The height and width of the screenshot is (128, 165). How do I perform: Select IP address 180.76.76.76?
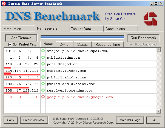[22, 84]
